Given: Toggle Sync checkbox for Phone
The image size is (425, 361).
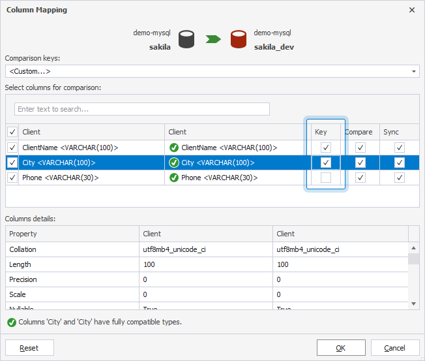Looking at the screenshot, I should click(x=399, y=178).
